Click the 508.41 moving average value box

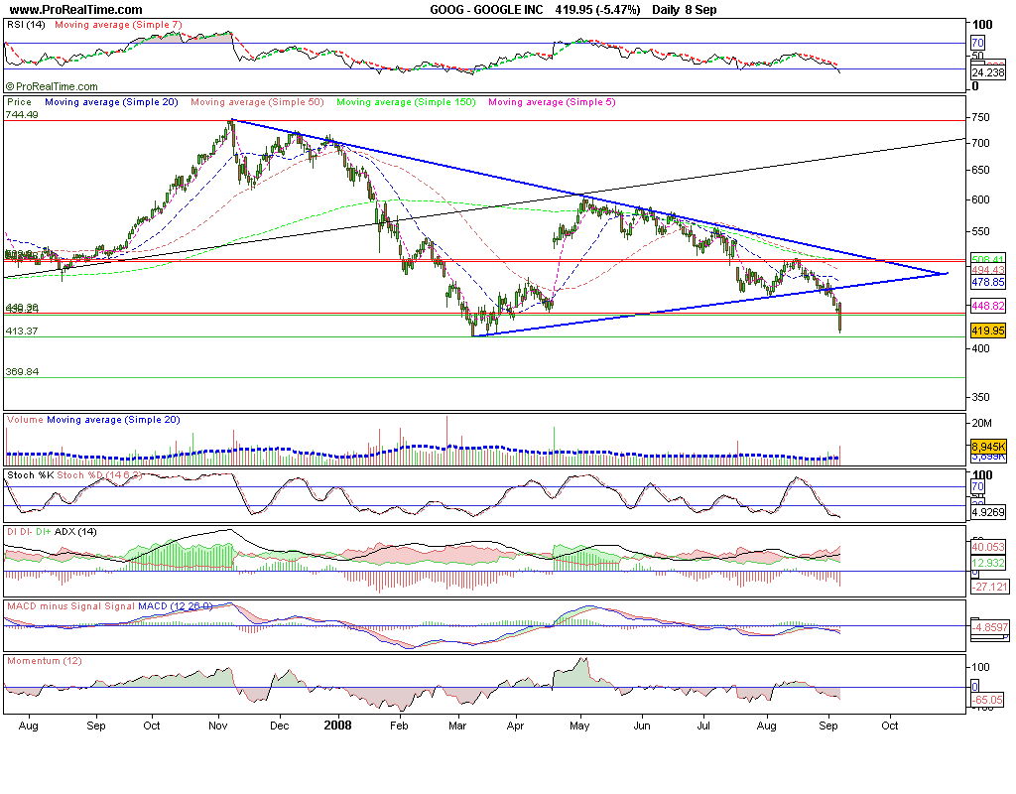point(987,258)
